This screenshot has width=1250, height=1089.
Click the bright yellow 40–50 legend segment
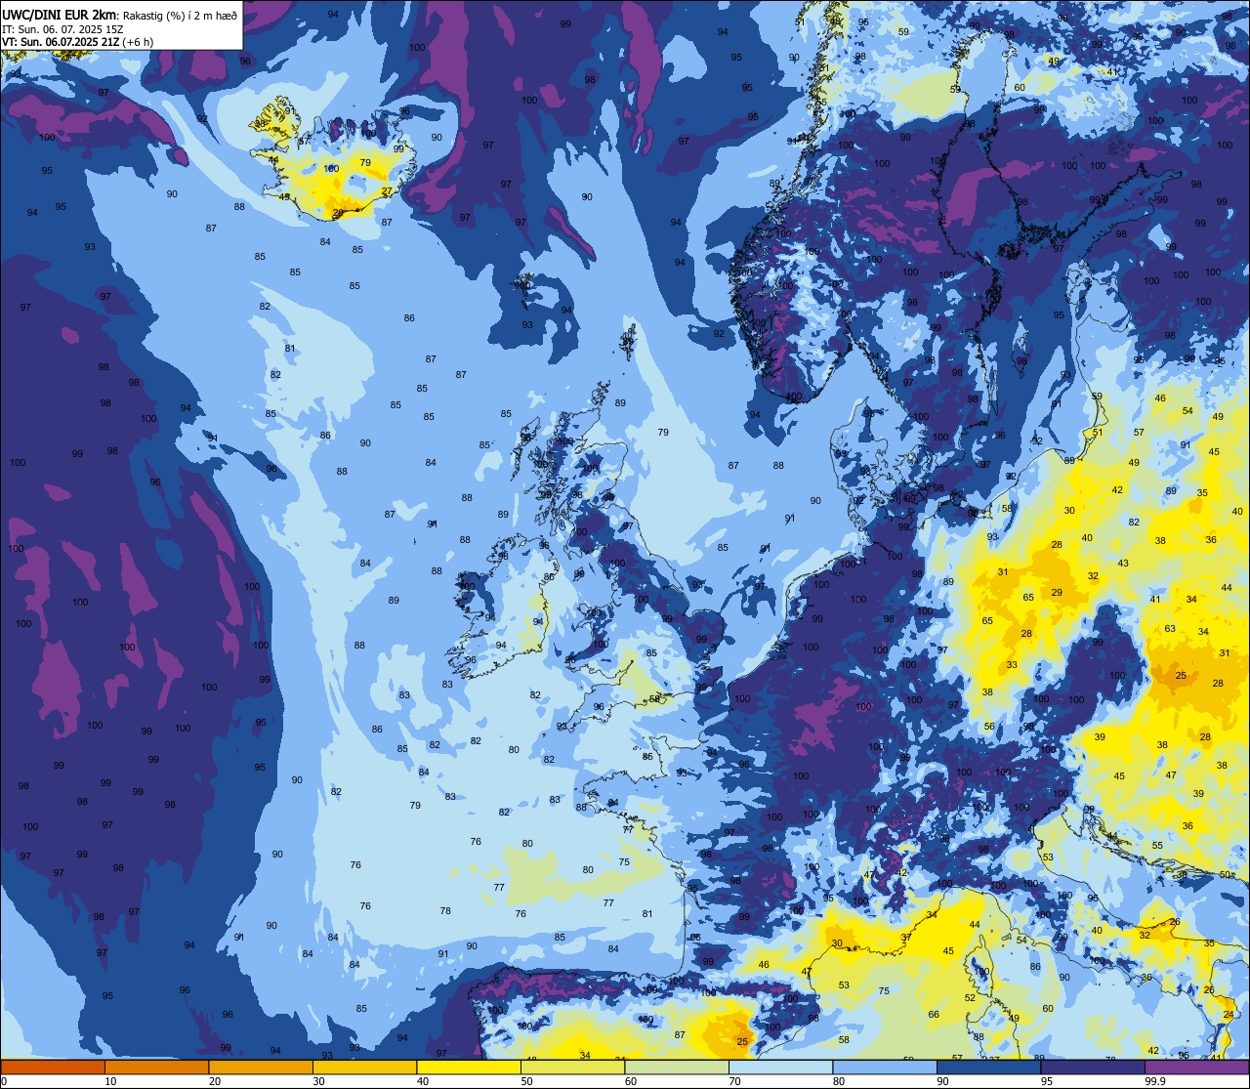coord(469,1067)
